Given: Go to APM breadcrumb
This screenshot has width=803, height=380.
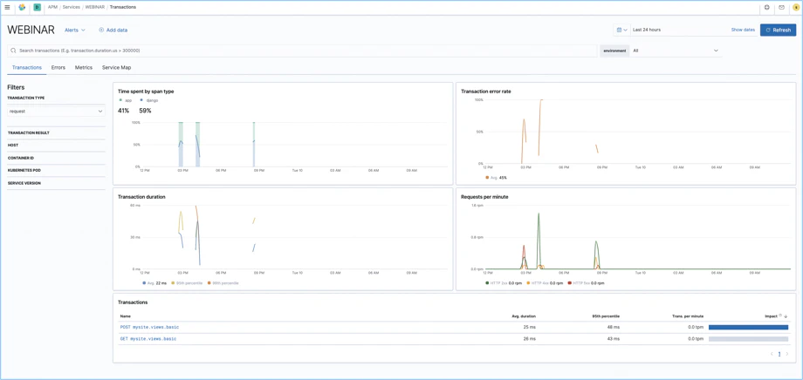Looking at the screenshot, I should [52, 8].
